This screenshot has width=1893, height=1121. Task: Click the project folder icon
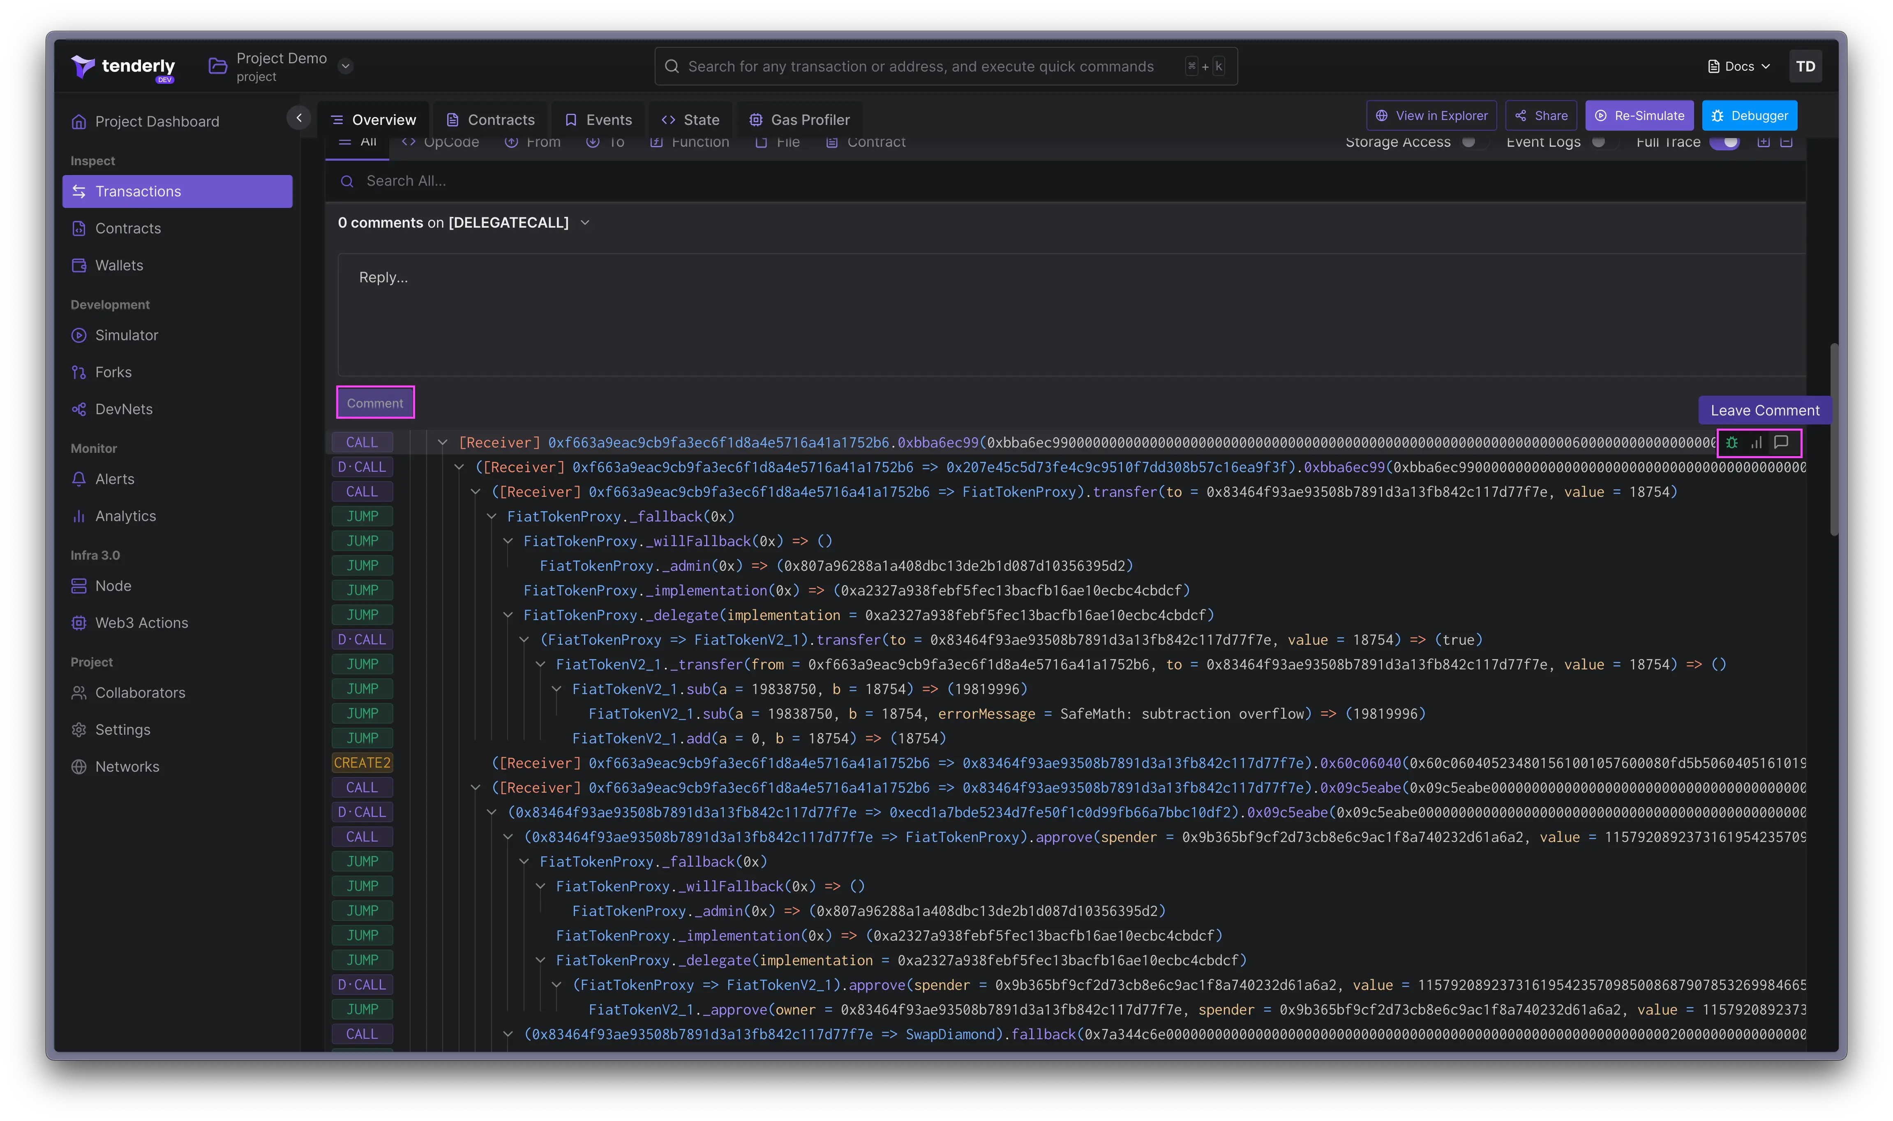[x=217, y=67]
